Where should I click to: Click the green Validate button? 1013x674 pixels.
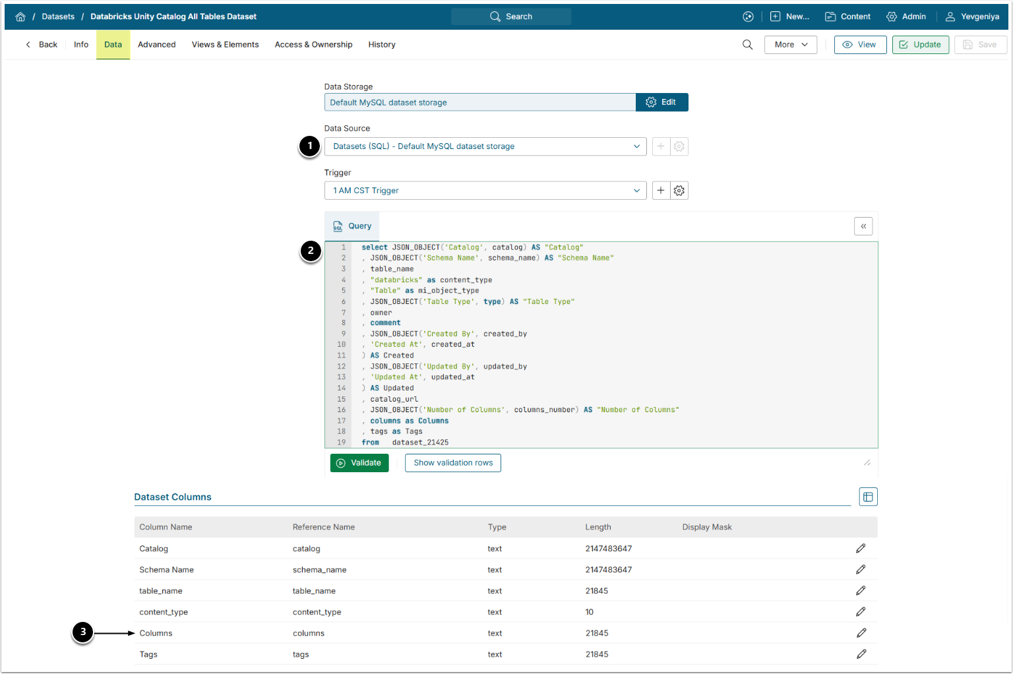(359, 463)
